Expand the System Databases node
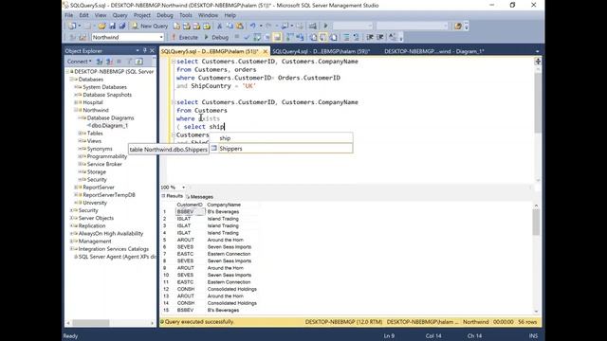607x341 pixels. (76, 87)
